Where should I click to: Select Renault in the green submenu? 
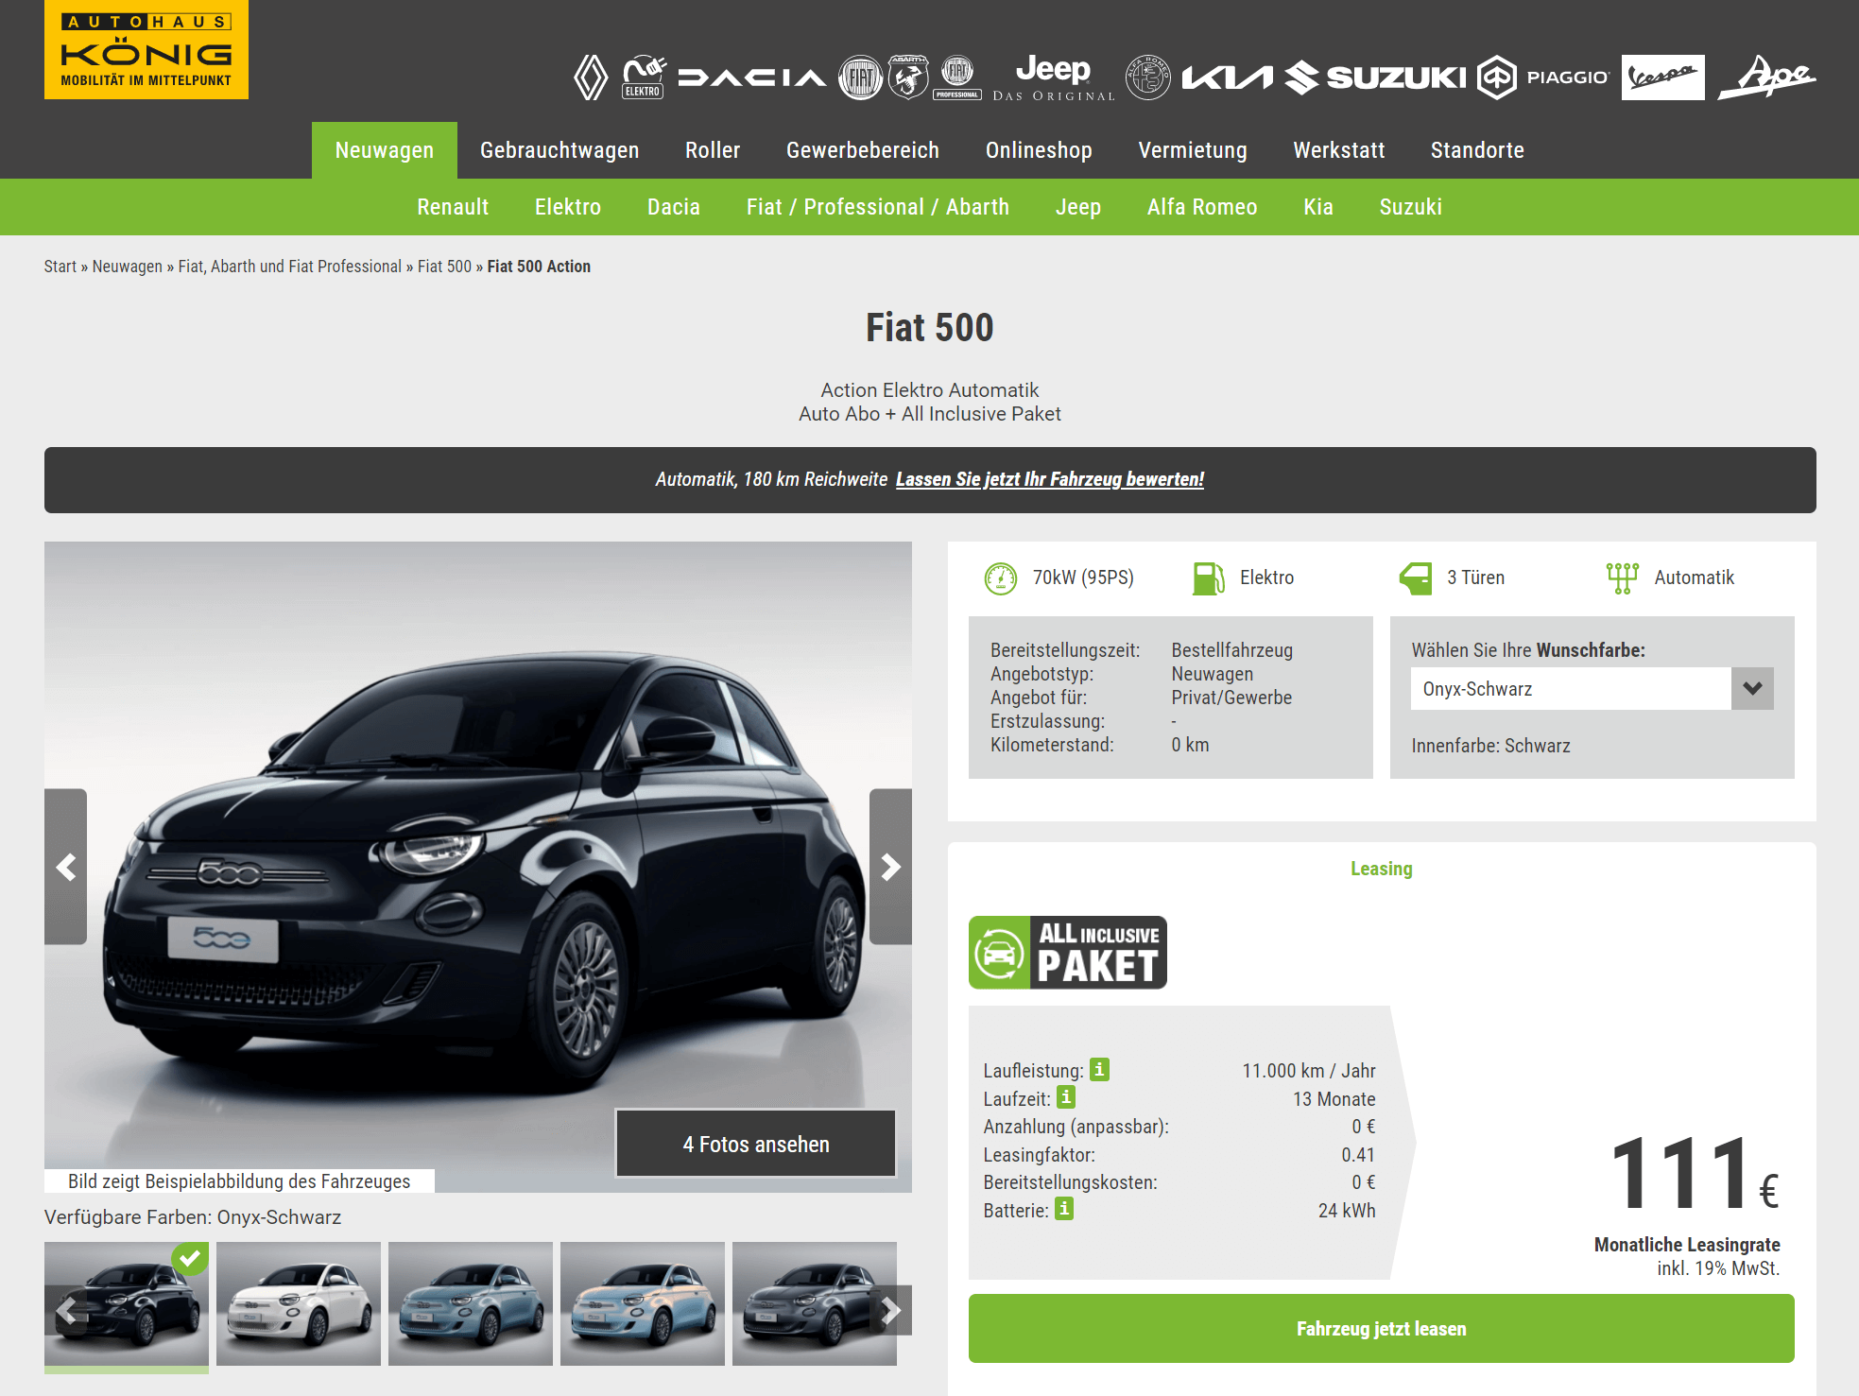click(x=453, y=207)
